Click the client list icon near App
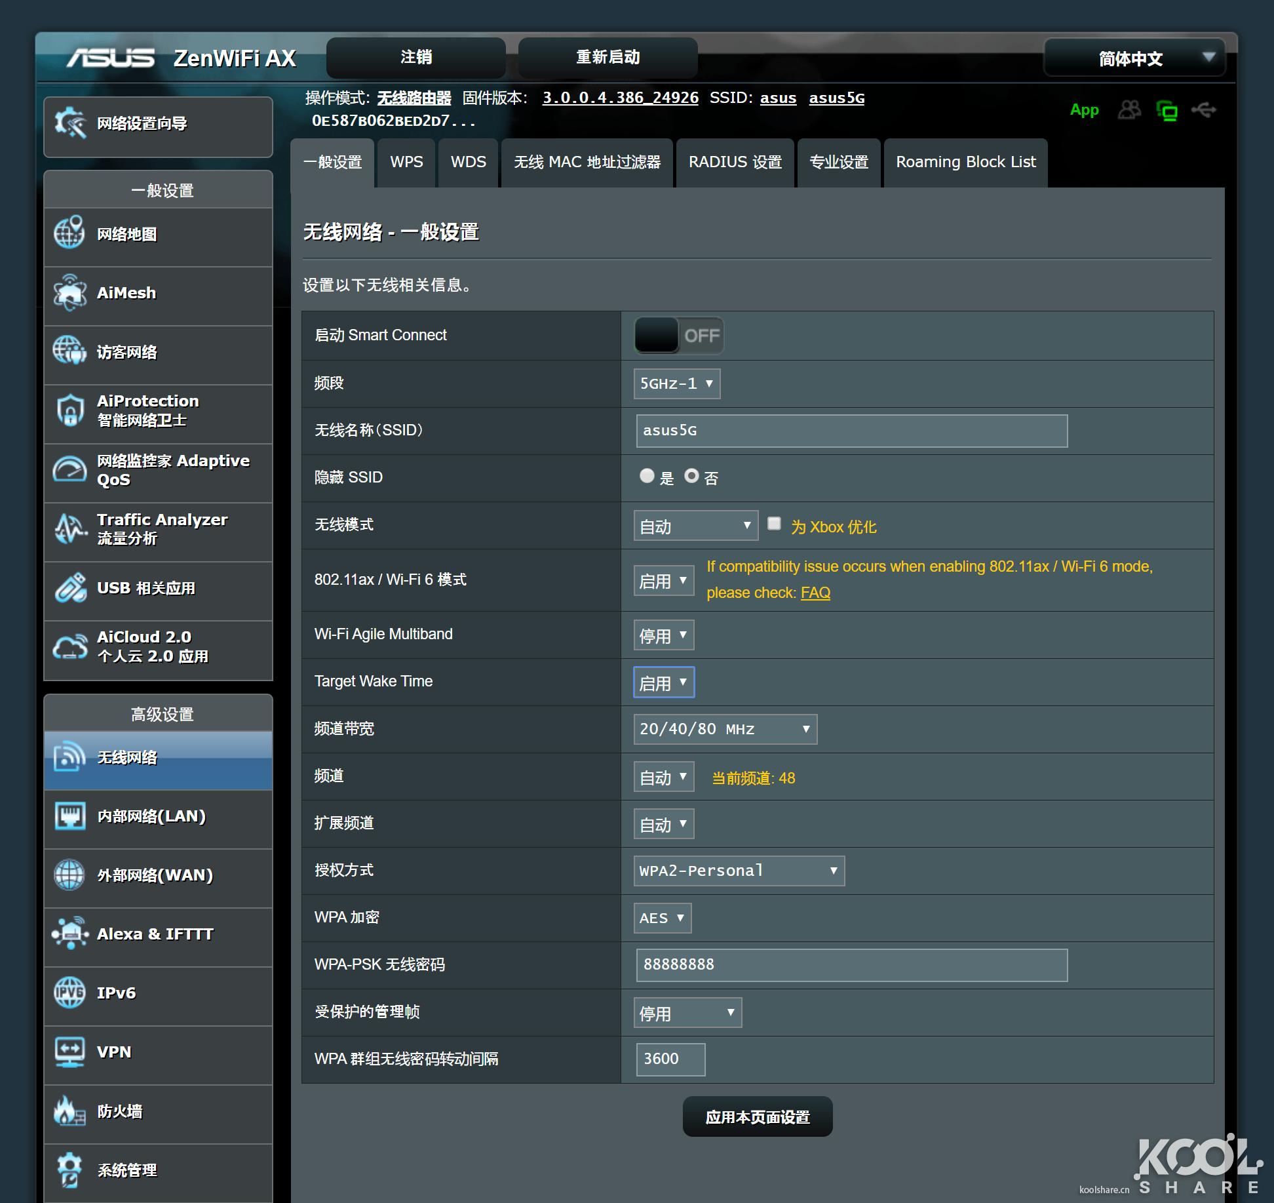Image resolution: width=1274 pixels, height=1203 pixels. point(1130,110)
